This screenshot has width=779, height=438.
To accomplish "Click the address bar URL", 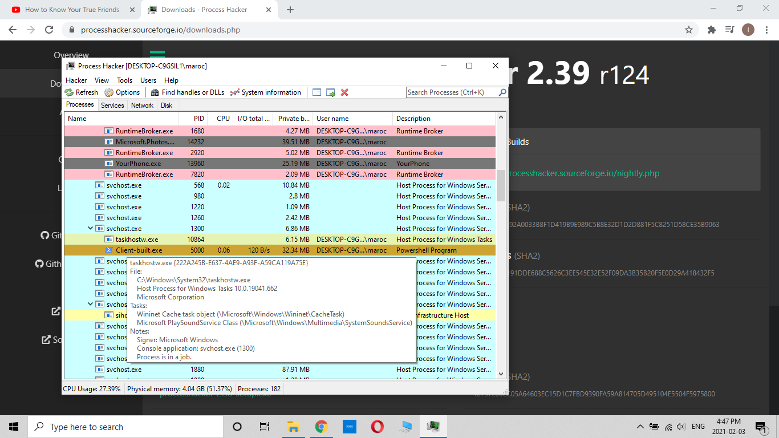I will coord(160,30).
